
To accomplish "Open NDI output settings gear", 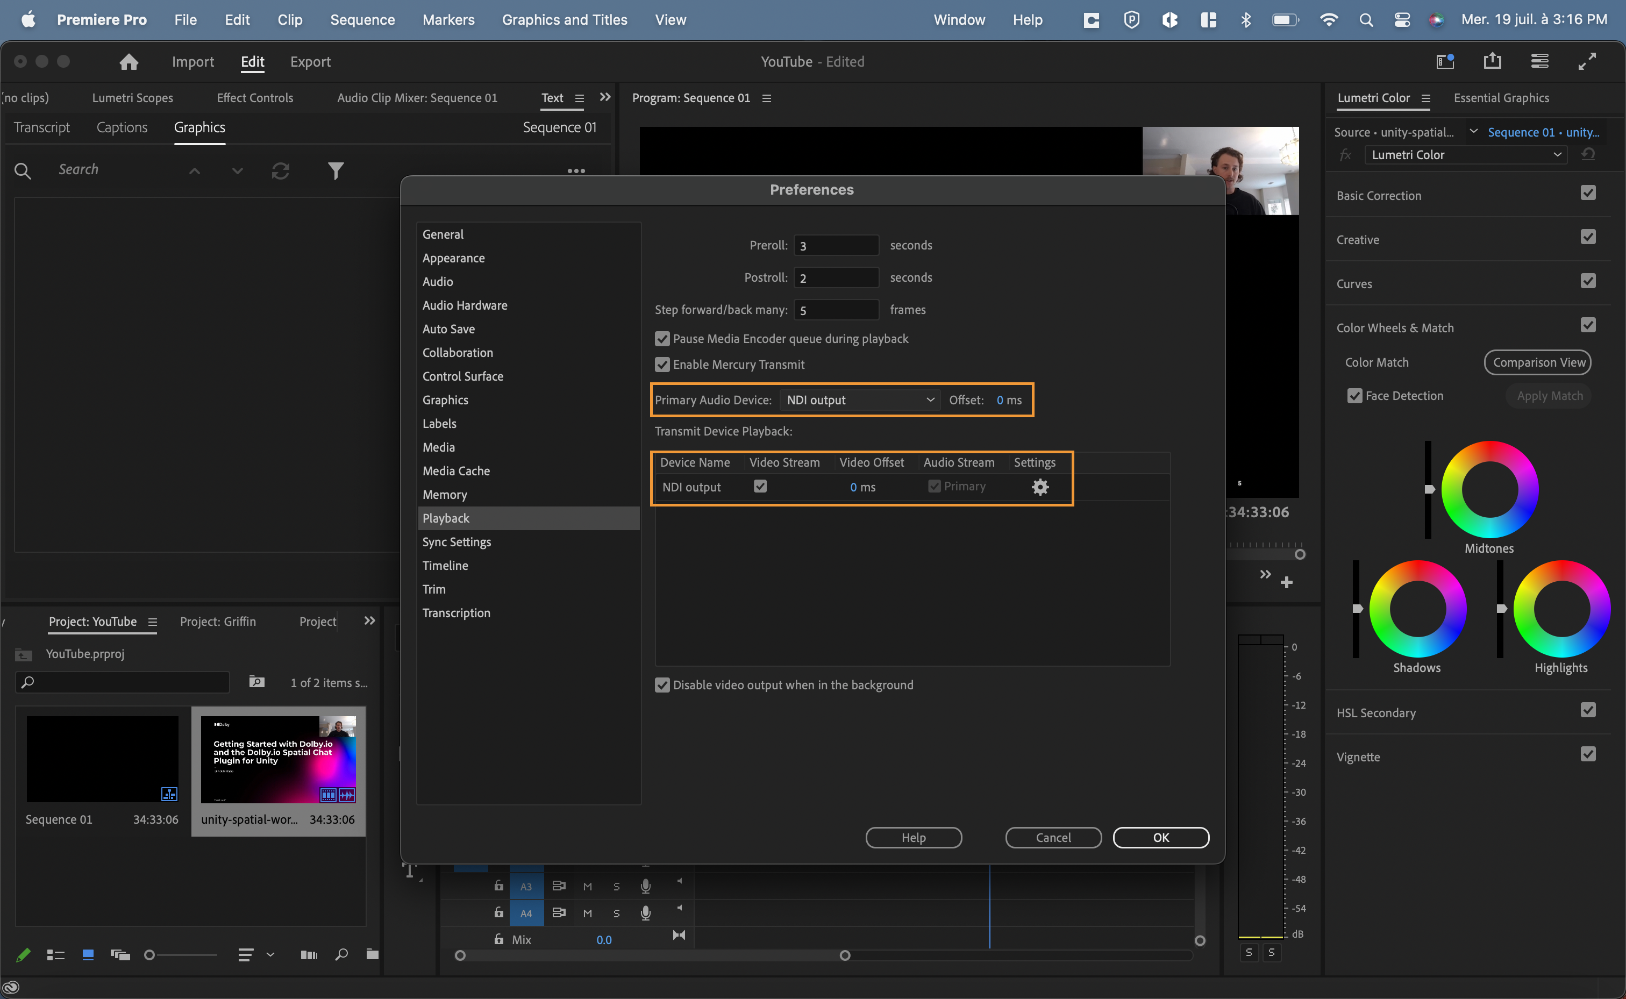I will click(x=1040, y=487).
